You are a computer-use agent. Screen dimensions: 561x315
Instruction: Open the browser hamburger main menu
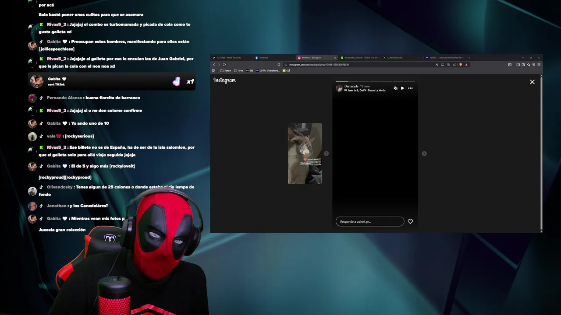coord(539,65)
